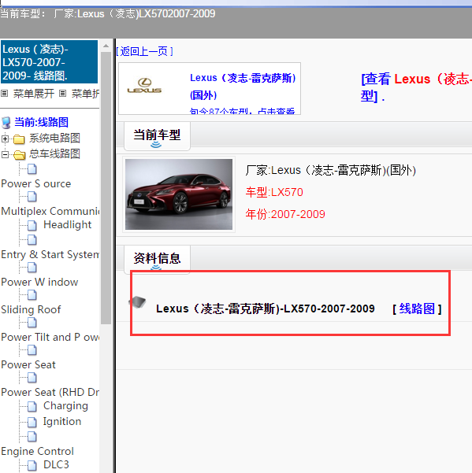This screenshot has width=472, height=473.
Task: Click the document icon above Entry & Start System
Action: click(32, 240)
